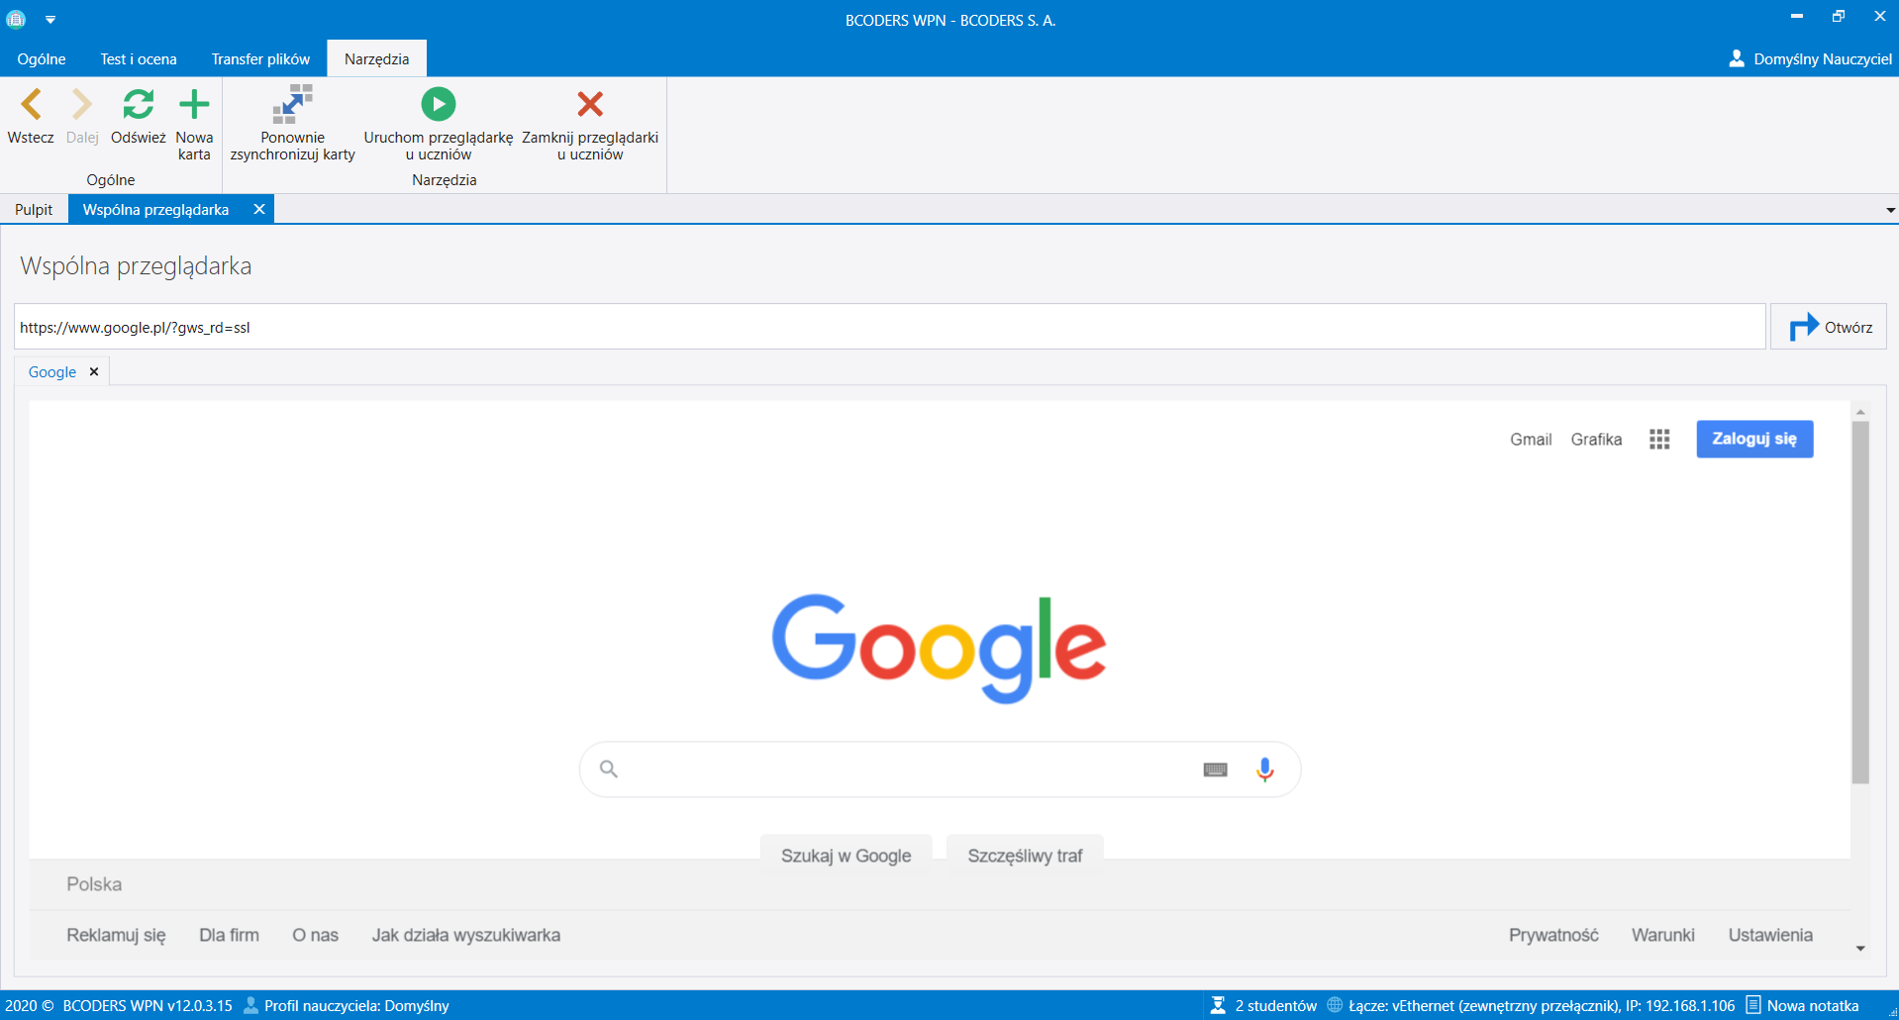Select the Wspólna przeglądarka tab

155,210
